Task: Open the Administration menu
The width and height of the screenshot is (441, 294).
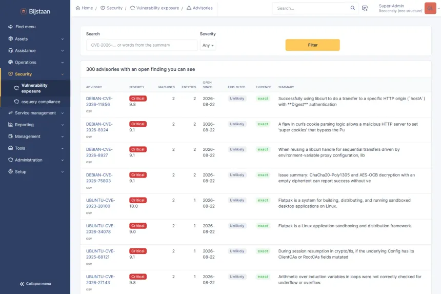Action: pos(35,160)
